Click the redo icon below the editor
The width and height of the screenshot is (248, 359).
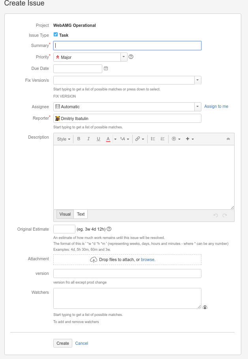224,215
